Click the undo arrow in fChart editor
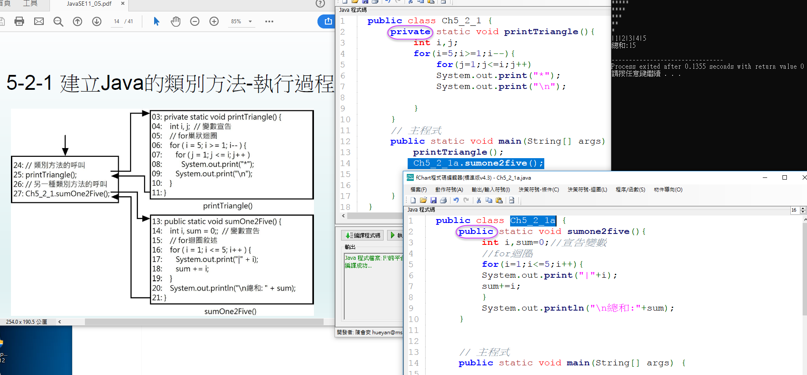Viewport: 807px width, 375px height. point(456,200)
